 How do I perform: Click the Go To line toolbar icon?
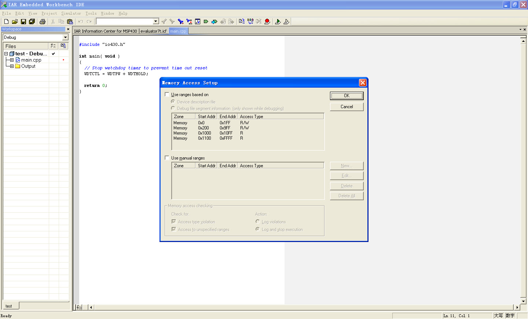tap(198, 22)
